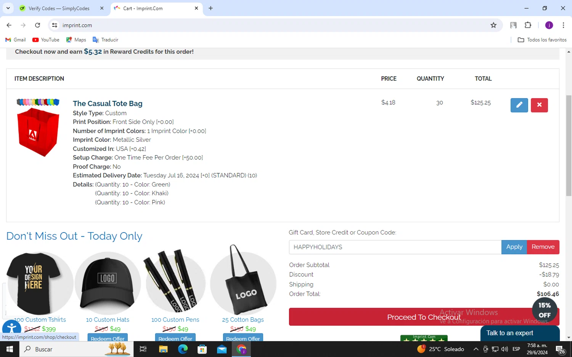Open the weather widget 25°C Soleado
572x357 pixels.
(440, 349)
